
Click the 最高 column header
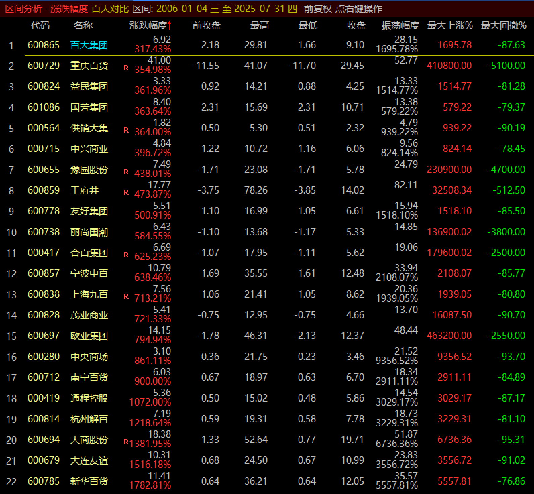[x=260, y=25]
